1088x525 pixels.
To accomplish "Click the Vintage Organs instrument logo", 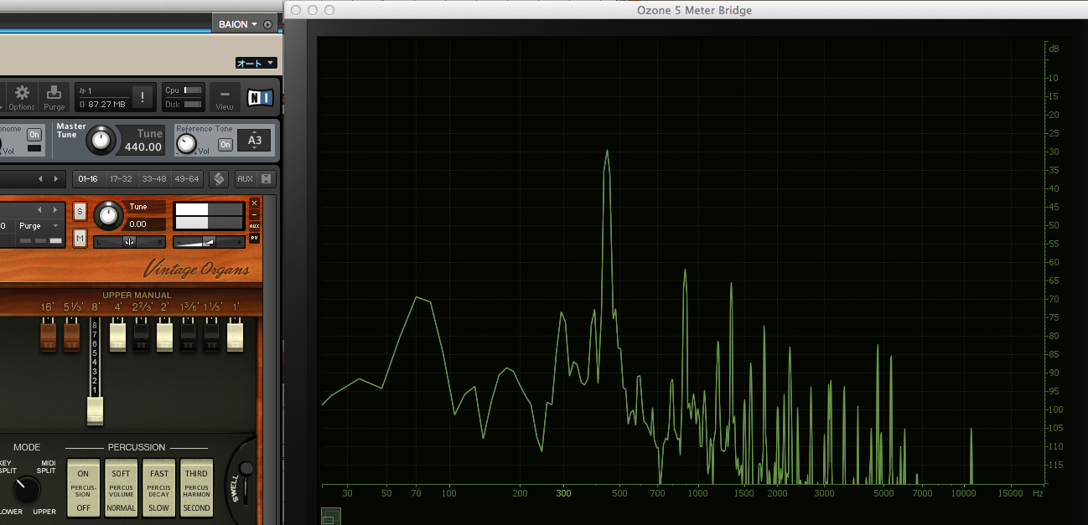I will (x=196, y=269).
